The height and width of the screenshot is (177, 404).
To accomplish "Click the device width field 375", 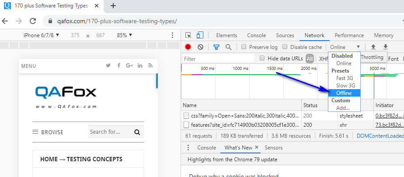I will [75, 35].
